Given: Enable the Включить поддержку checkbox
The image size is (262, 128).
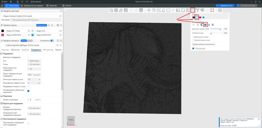Looking at the screenshot, I should tap(28, 57).
